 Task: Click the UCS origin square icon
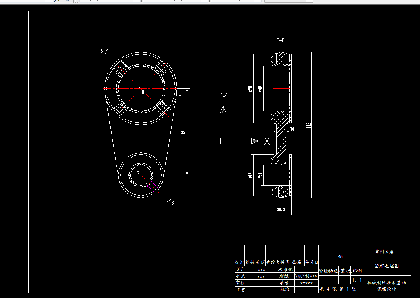(223, 141)
